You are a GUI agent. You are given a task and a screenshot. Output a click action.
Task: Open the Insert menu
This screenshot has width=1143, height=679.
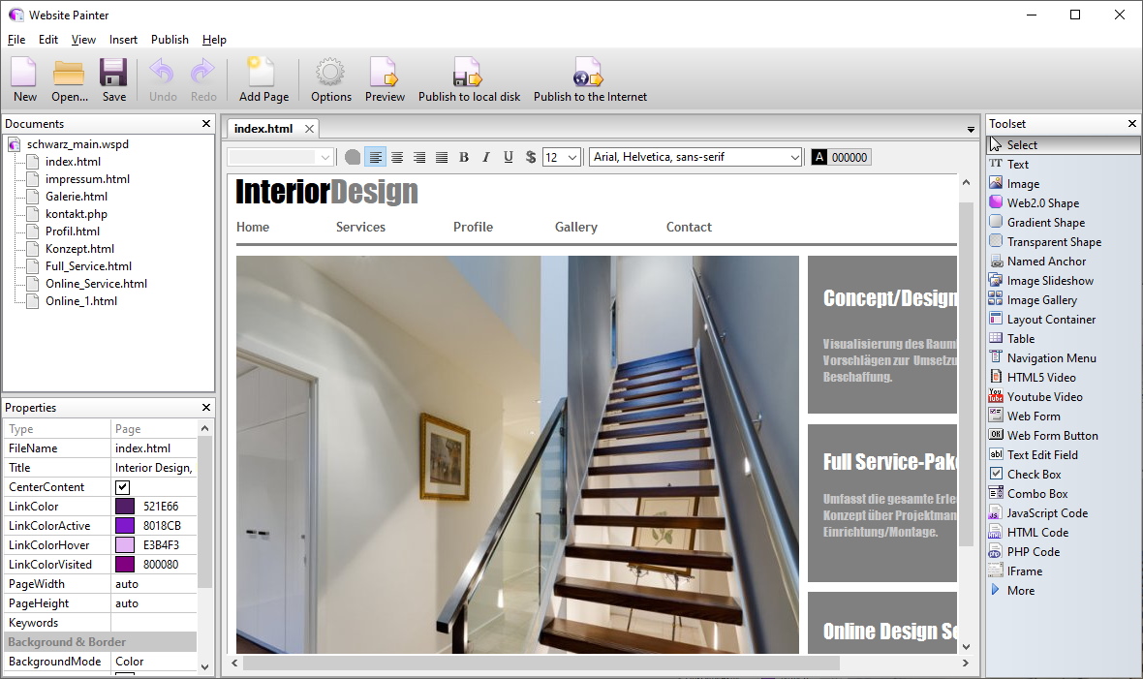[123, 40]
